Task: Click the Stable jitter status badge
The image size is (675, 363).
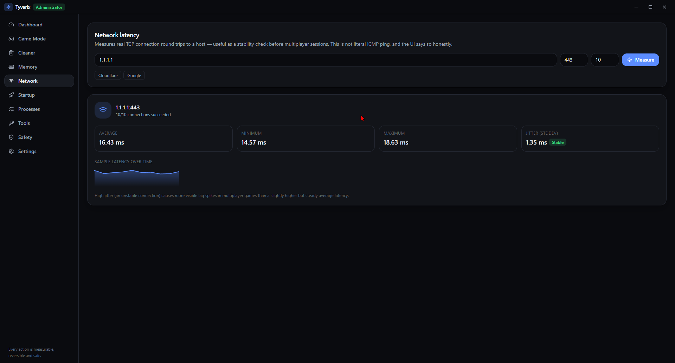Action: pyautogui.click(x=558, y=142)
